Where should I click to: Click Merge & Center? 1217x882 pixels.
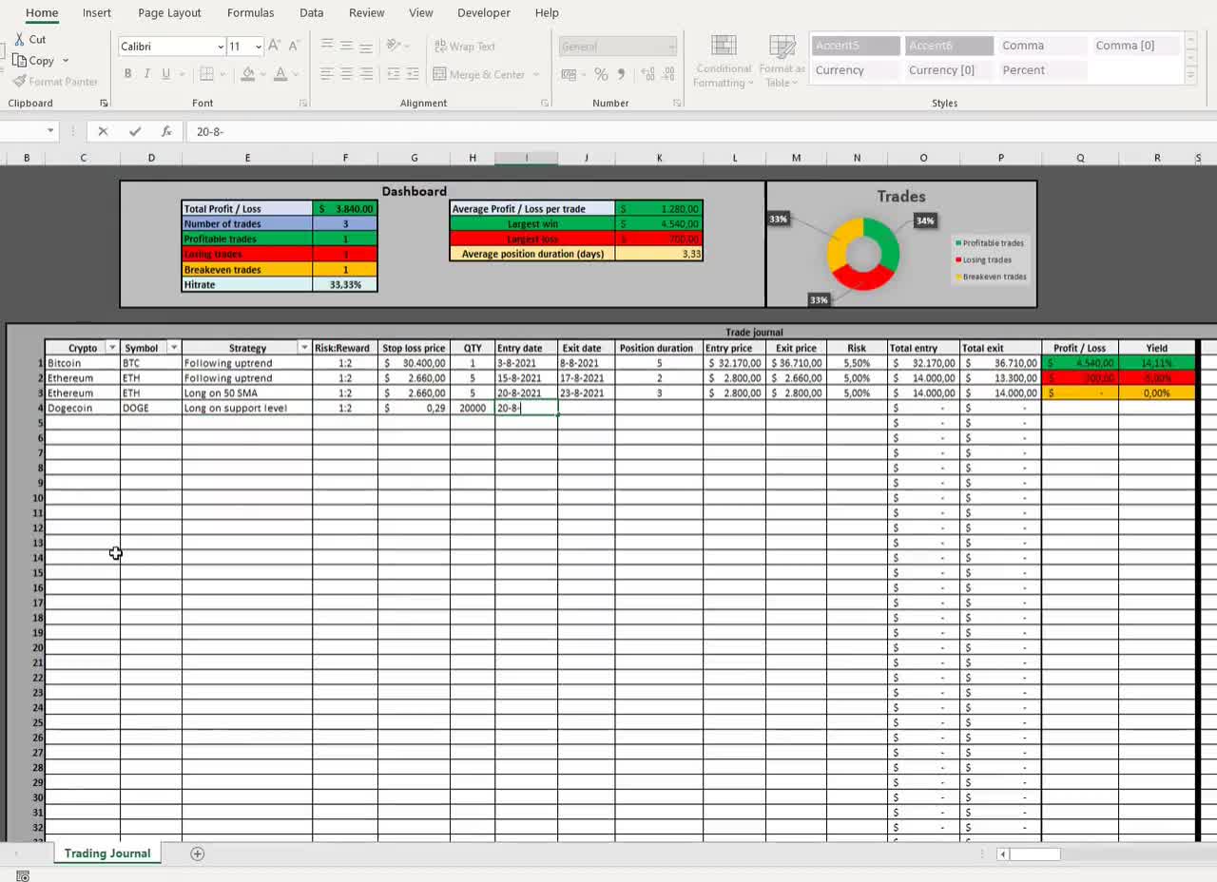click(480, 74)
